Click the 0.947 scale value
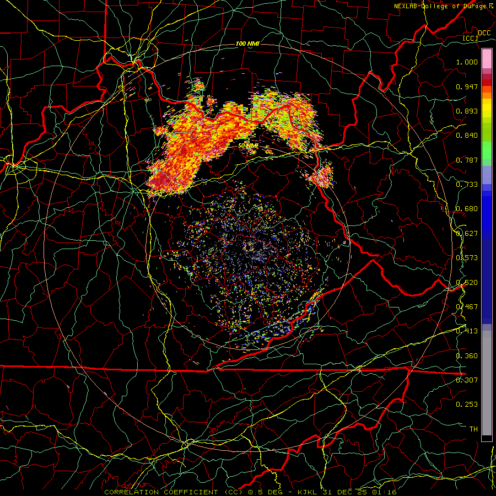This screenshot has height=496, width=496. coord(467,87)
